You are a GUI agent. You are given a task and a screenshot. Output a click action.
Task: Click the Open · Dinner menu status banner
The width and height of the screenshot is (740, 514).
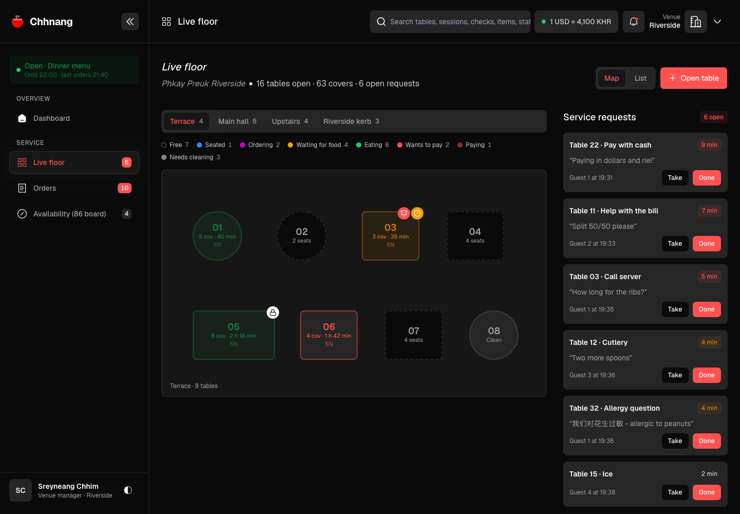pos(74,70)
